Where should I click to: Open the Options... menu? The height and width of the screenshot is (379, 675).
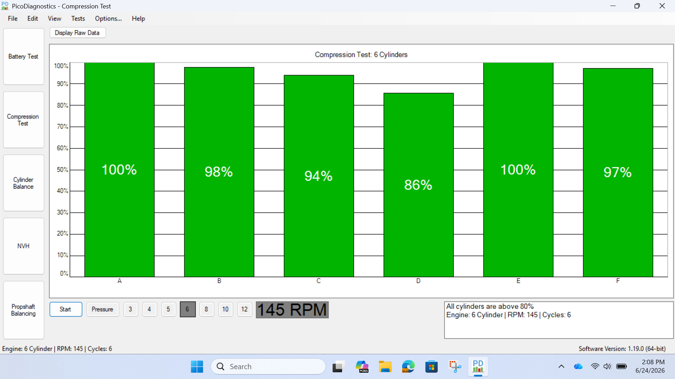point(108,19)
